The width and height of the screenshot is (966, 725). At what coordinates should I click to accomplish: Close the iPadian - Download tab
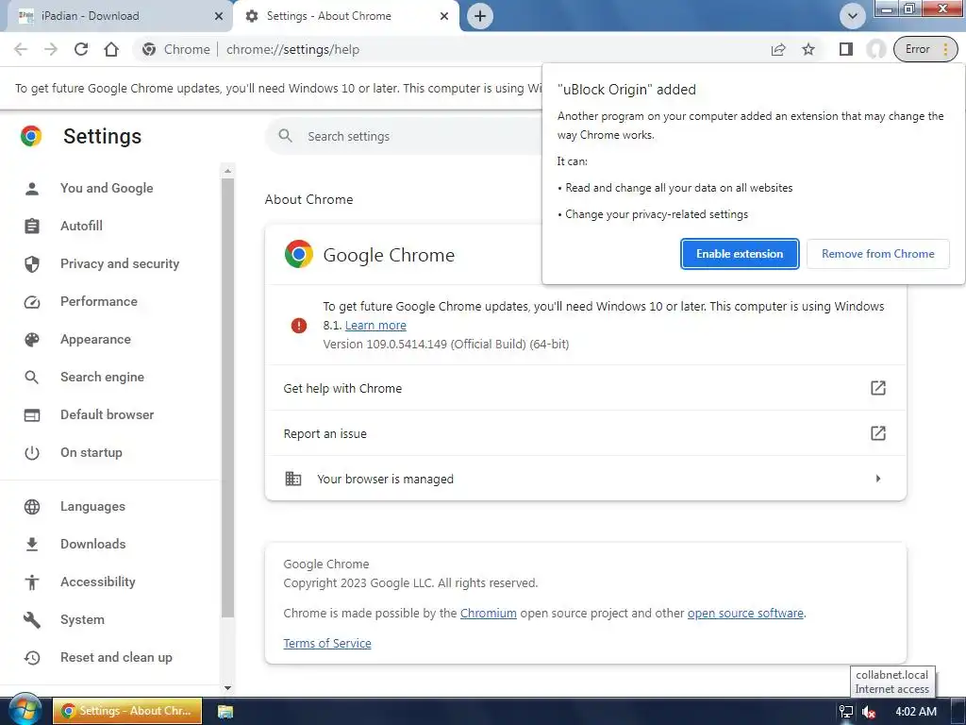[x=218, y=16]
